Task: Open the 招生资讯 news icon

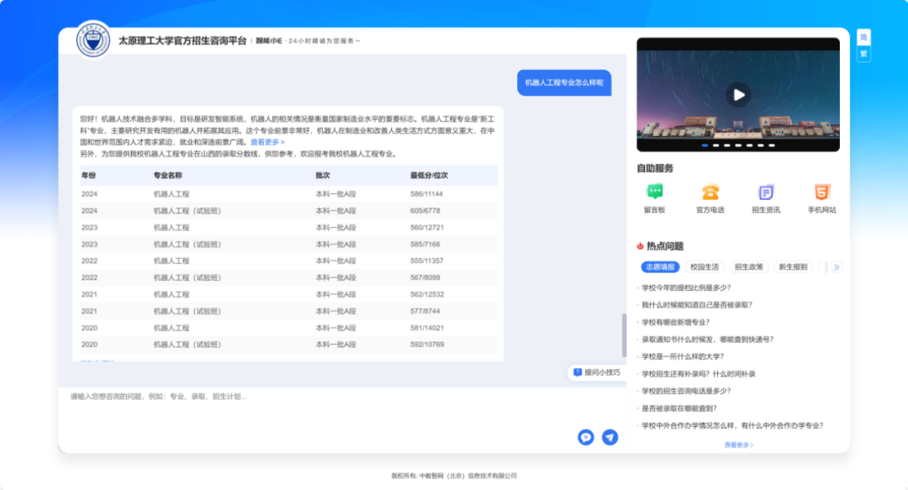Action: [766, 192]
